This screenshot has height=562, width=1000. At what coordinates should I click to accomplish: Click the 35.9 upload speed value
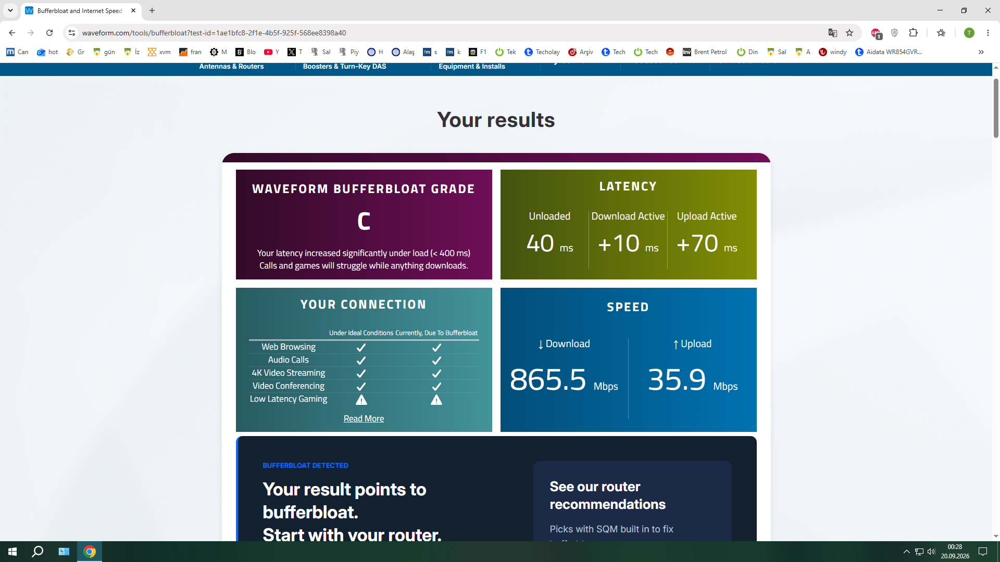click(x=677, y=379)
